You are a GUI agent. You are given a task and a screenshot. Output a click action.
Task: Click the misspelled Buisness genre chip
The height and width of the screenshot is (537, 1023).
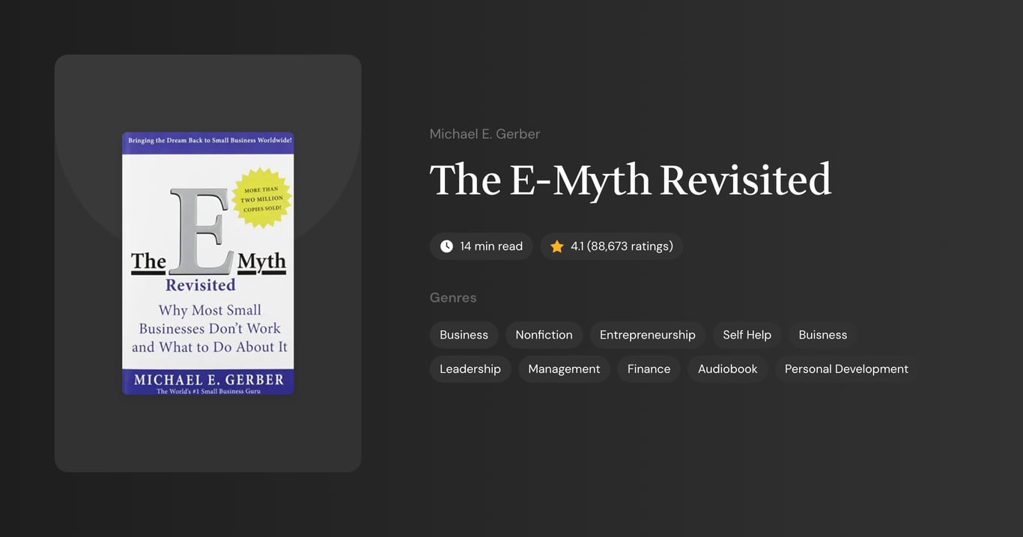[x=822, y=335]
